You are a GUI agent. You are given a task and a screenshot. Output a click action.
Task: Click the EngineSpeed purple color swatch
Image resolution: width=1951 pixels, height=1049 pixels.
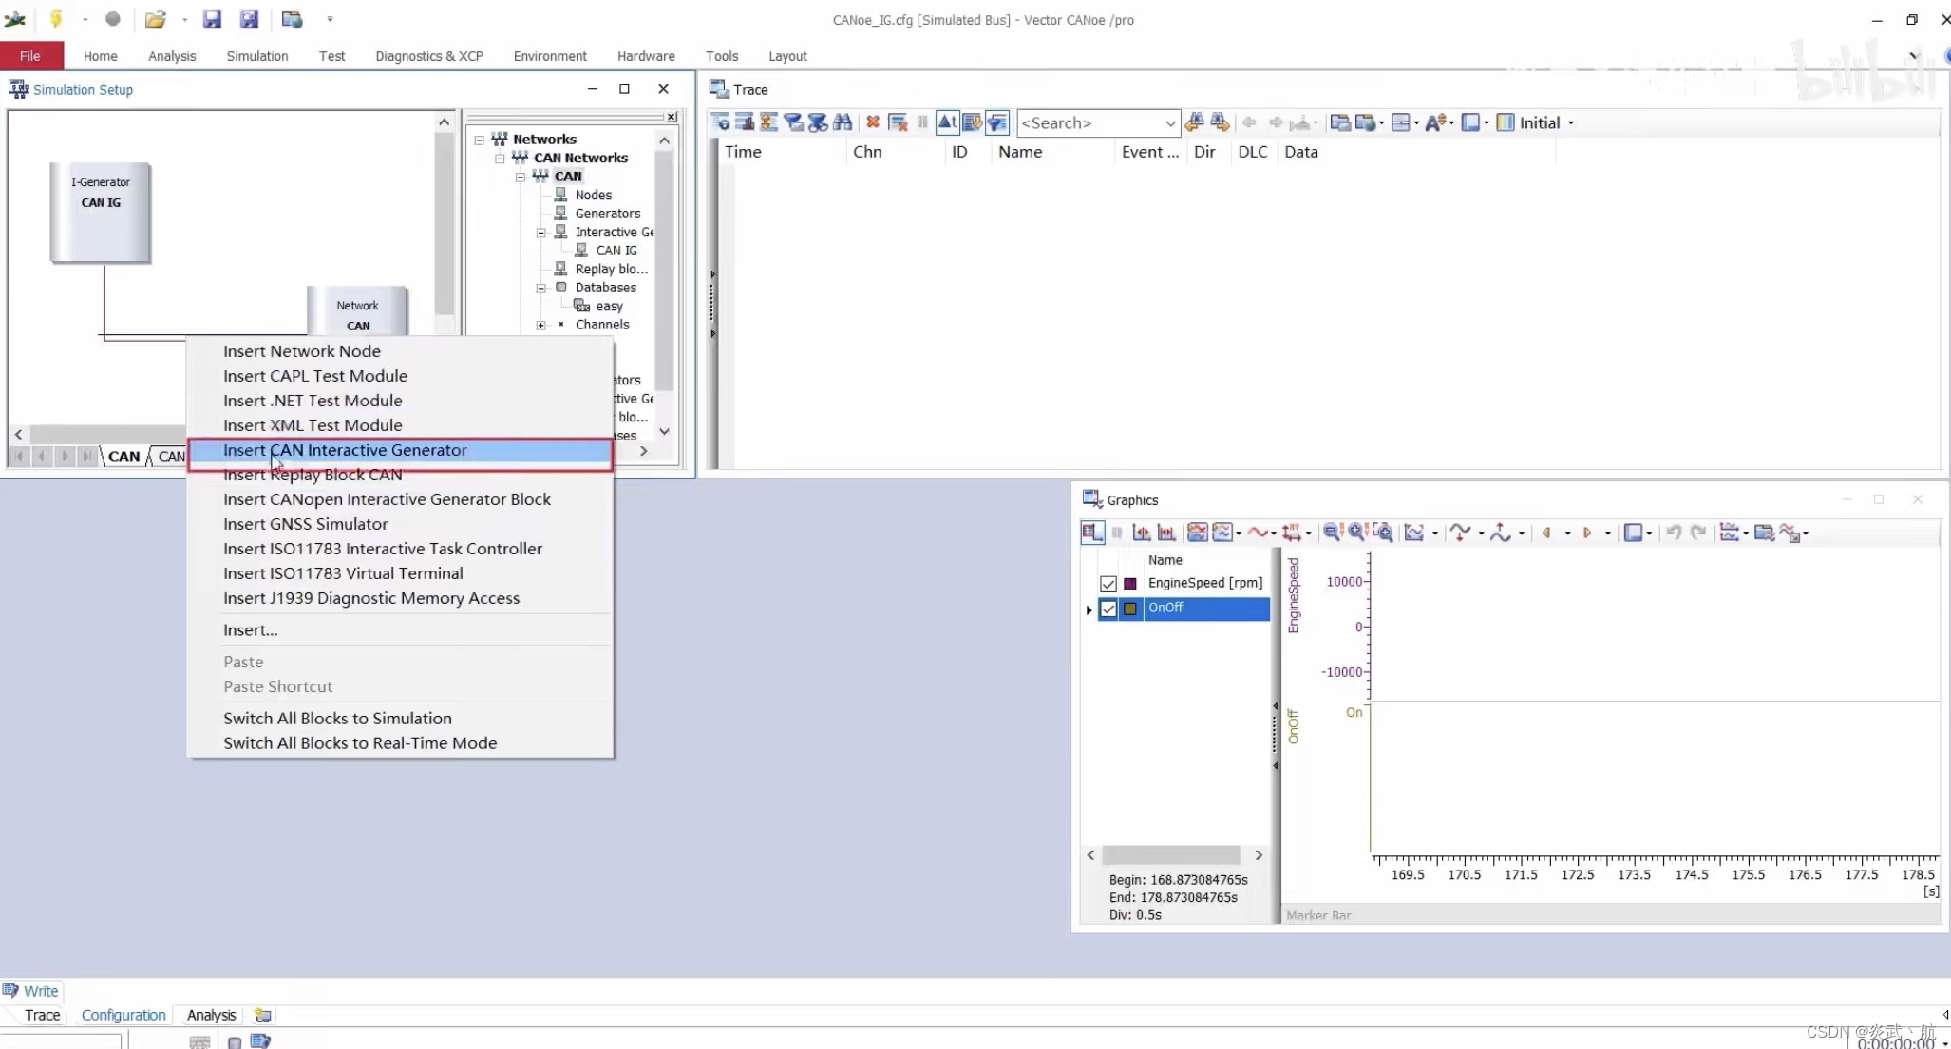(1130, 584)
